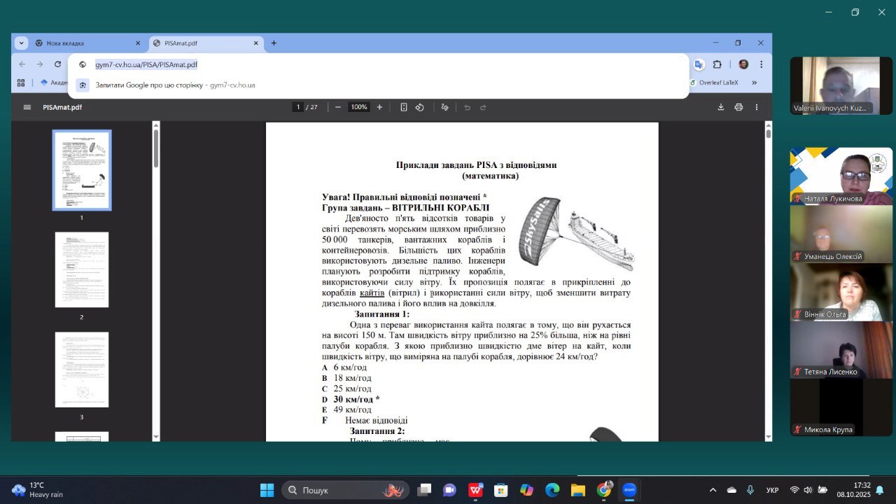The image size is (896, 504).
Task: Open the Chrome extensions puzzle icon
Action: tap(717, 64)
